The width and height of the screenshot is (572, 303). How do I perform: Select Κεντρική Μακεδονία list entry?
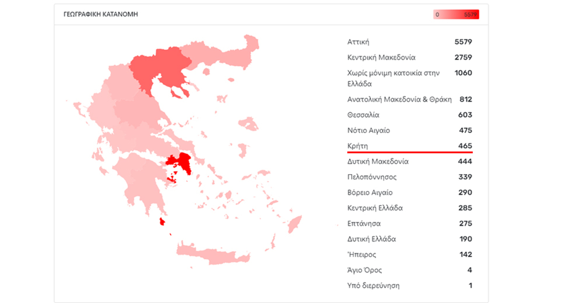(x=409, y=58)
